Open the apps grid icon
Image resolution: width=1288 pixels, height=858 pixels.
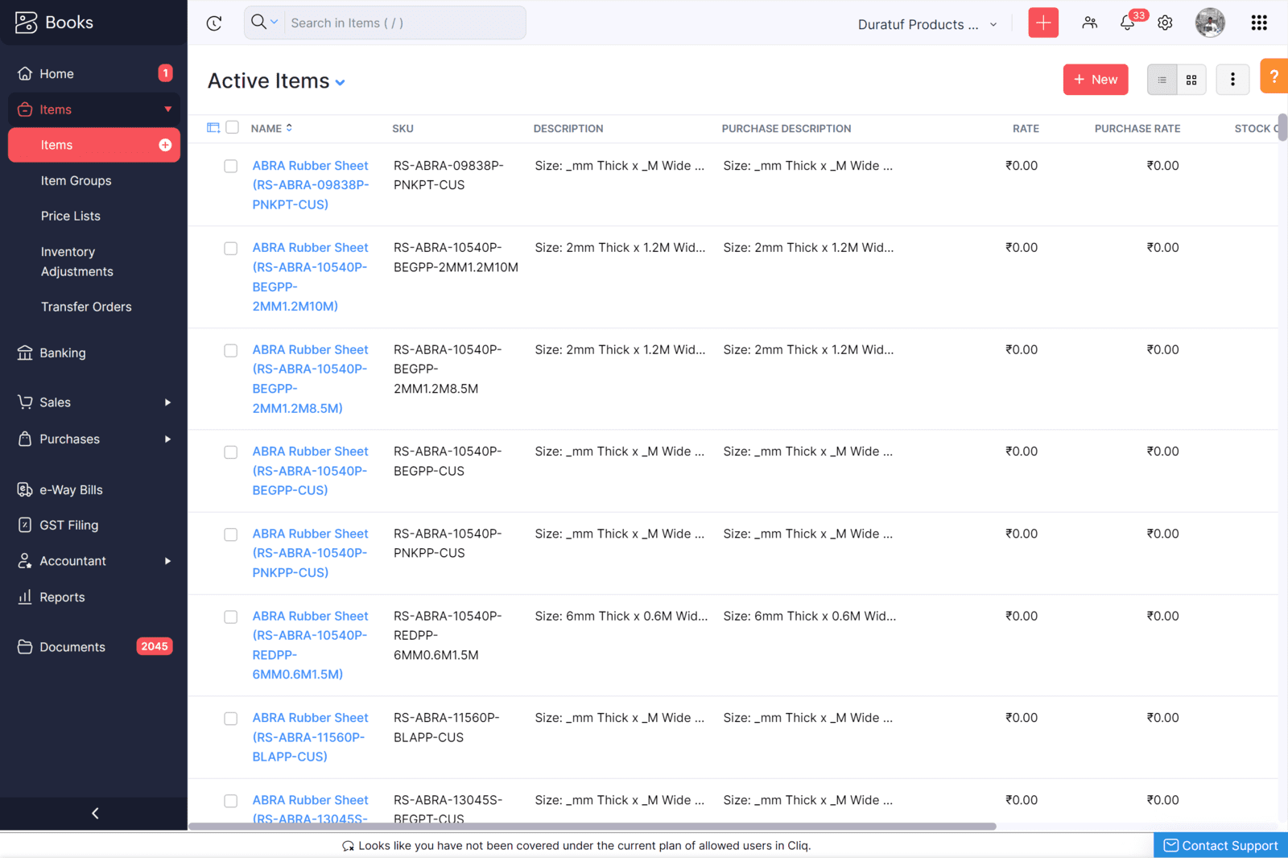(x=1259, y=23)
